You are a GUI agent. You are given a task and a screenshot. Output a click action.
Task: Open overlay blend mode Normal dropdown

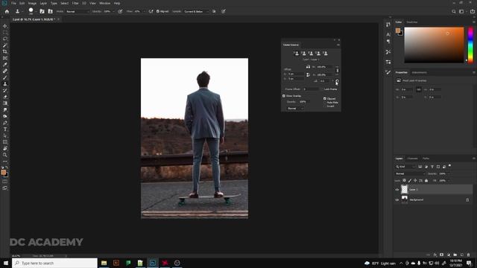[295, 109]
